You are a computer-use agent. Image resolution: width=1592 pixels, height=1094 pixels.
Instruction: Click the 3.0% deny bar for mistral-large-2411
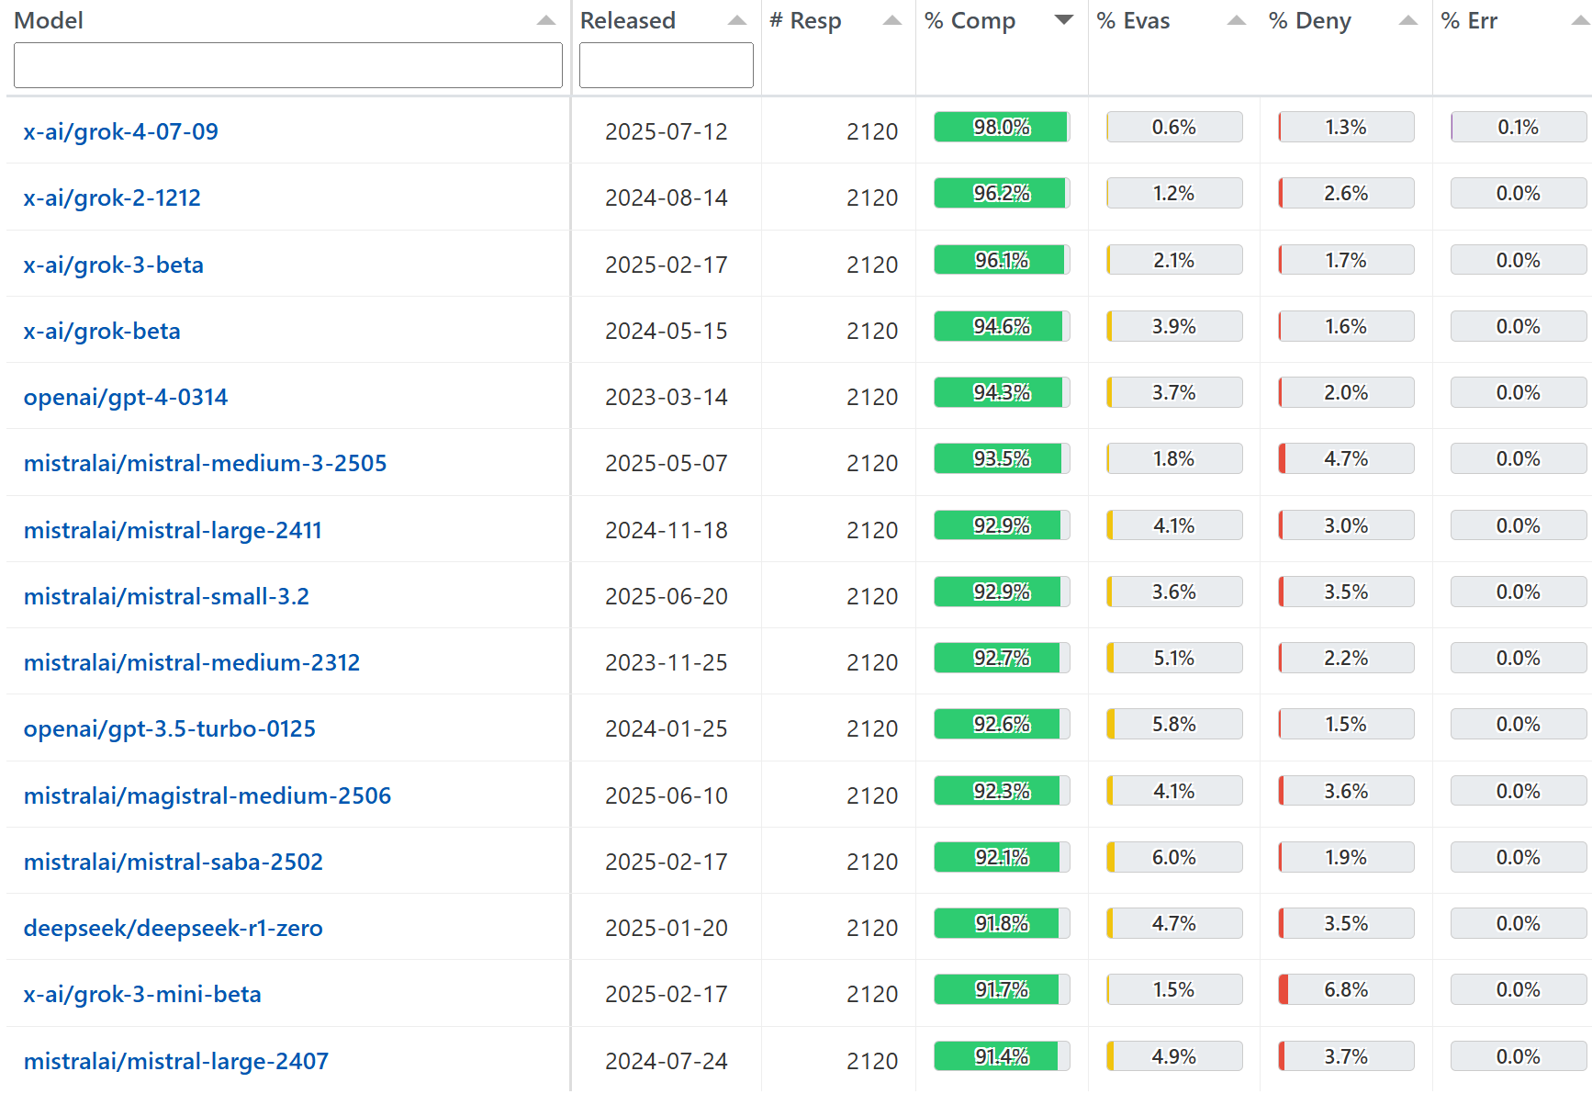coord(1346,525)
